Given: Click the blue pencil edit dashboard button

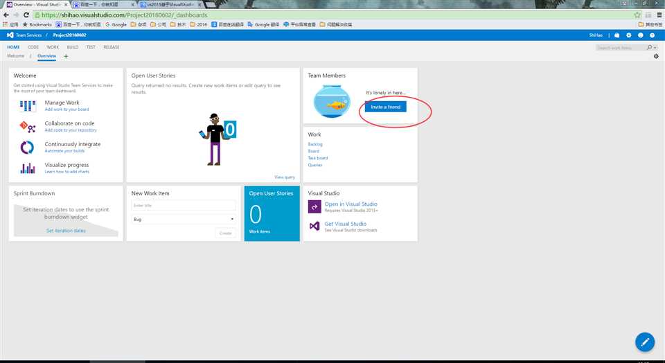Looking at the screenshot, I should (645, 342).
